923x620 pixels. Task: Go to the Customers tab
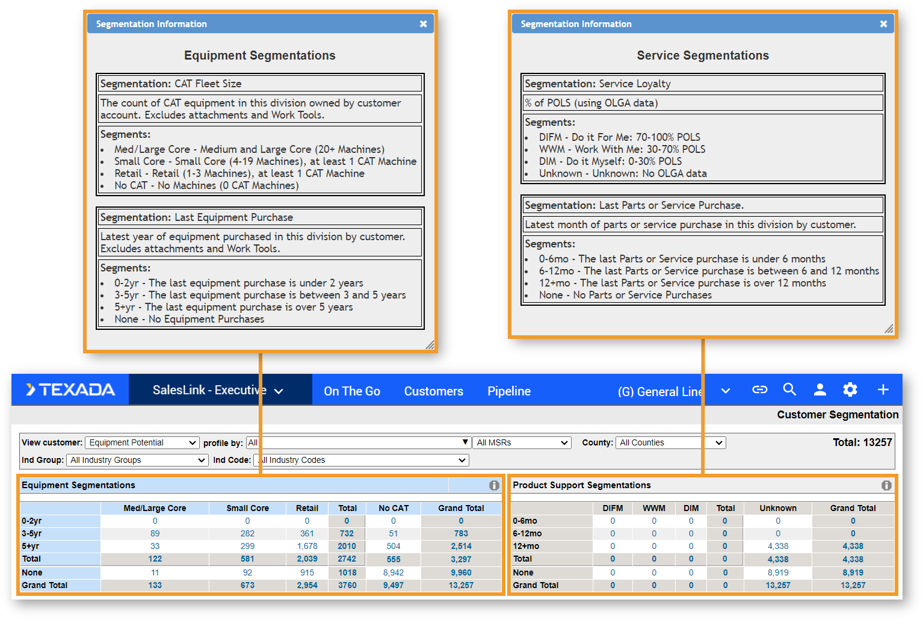coord(433,391)
